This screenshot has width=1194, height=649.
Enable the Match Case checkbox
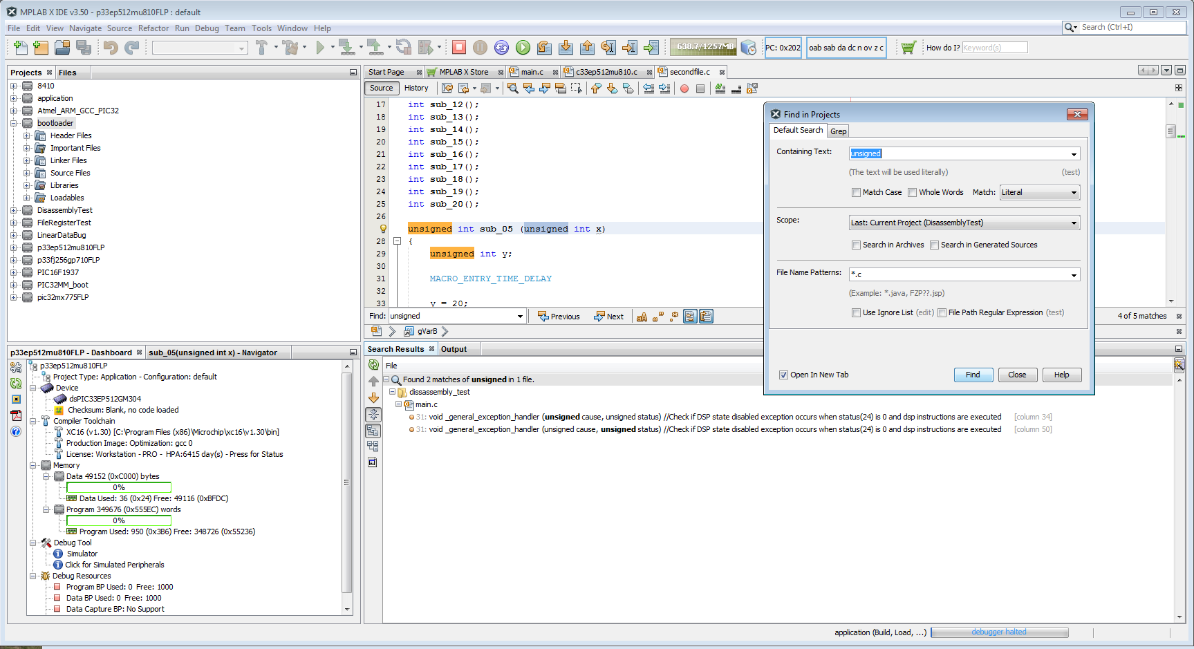pyautogui.click(x=857, y=192)
